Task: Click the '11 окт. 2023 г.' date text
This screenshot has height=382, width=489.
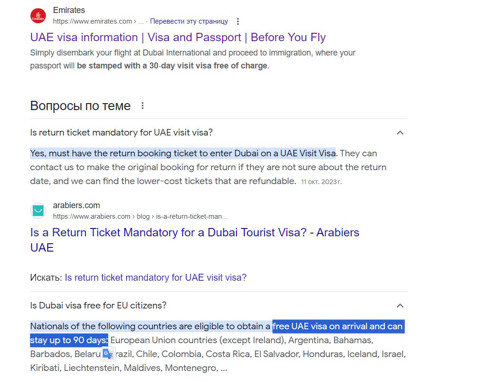Action: [321, 182]
